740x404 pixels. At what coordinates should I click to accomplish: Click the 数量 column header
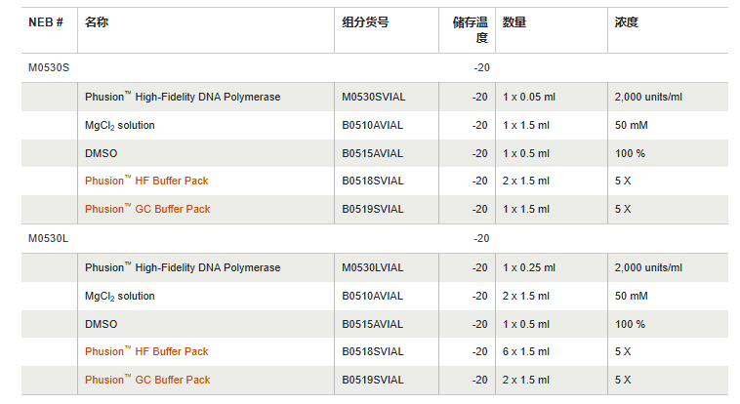pyautogui.click(x=514, y=22)
